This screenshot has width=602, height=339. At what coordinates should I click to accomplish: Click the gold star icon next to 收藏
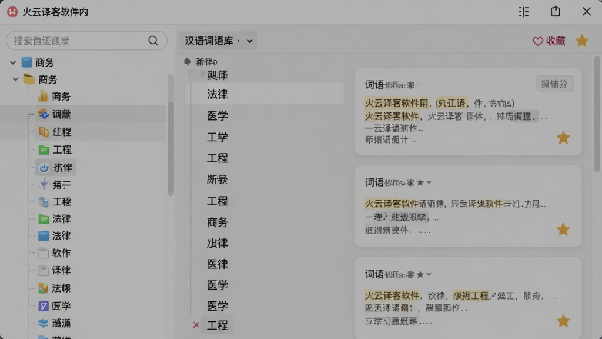pos(582,41)
